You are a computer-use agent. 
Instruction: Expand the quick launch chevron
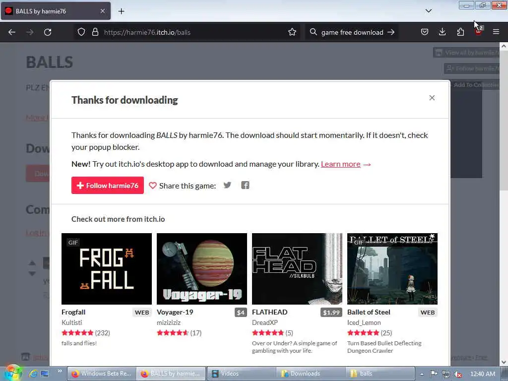[60, 371]
